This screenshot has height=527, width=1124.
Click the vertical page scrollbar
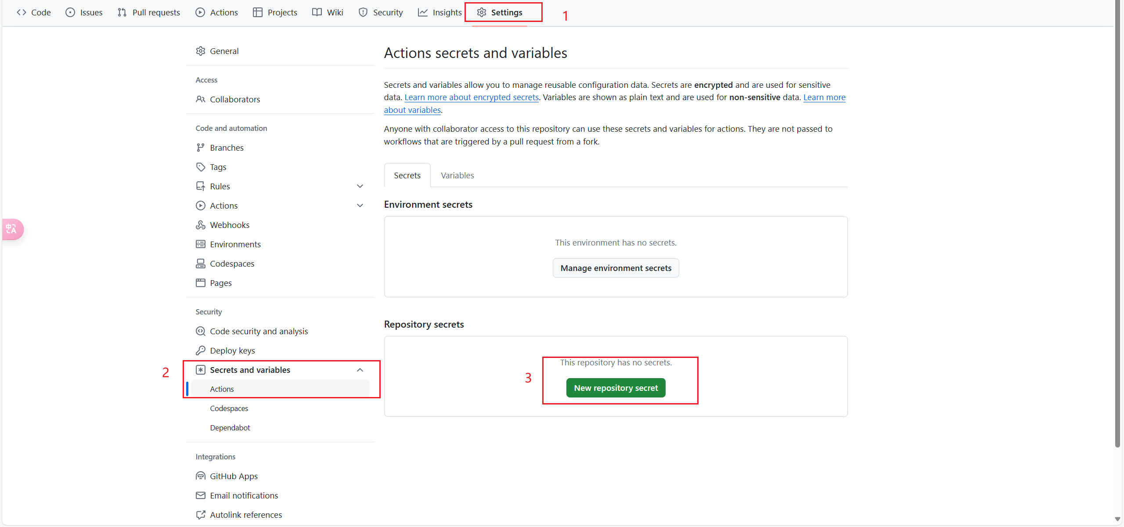pos(1117,220)
